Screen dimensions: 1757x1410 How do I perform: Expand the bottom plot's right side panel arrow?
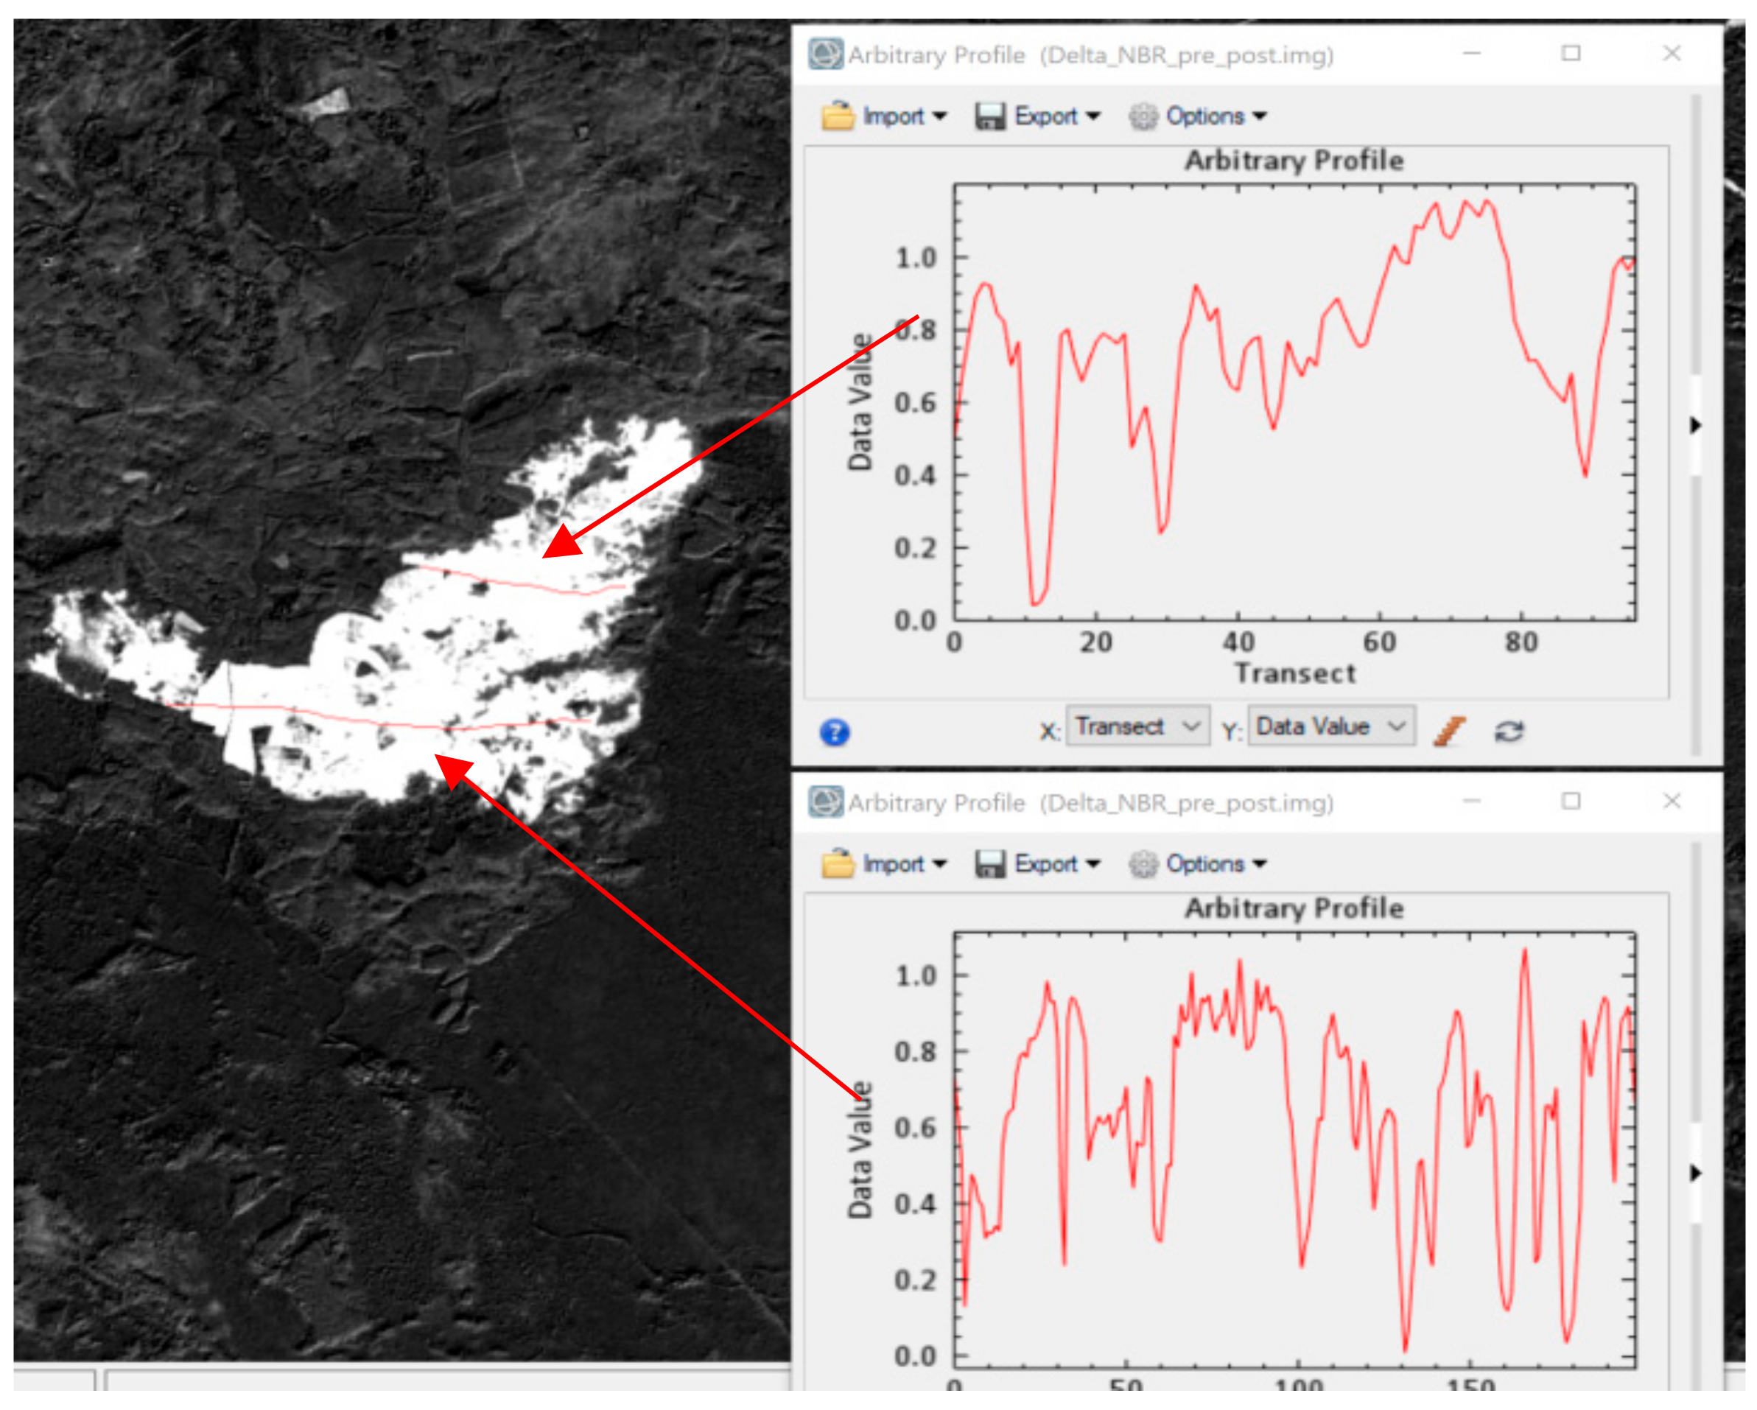[1696, 1173]
